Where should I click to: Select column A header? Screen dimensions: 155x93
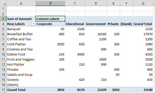21,4
